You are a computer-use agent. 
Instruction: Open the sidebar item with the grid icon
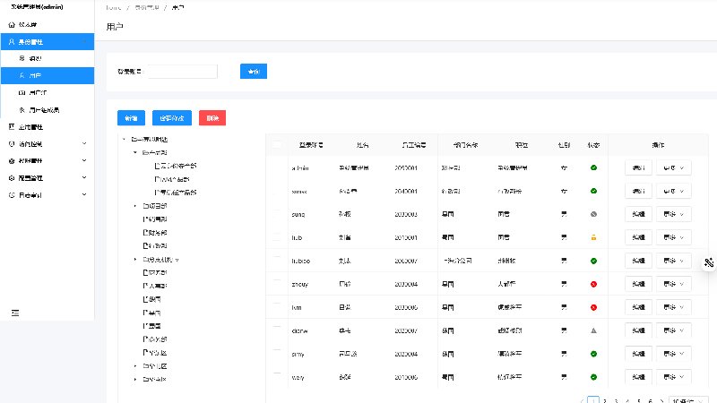pos(48,127)
